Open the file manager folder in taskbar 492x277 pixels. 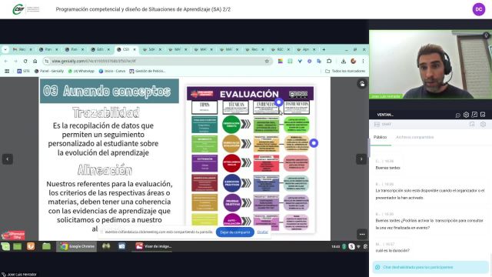[x=46, y=246]
